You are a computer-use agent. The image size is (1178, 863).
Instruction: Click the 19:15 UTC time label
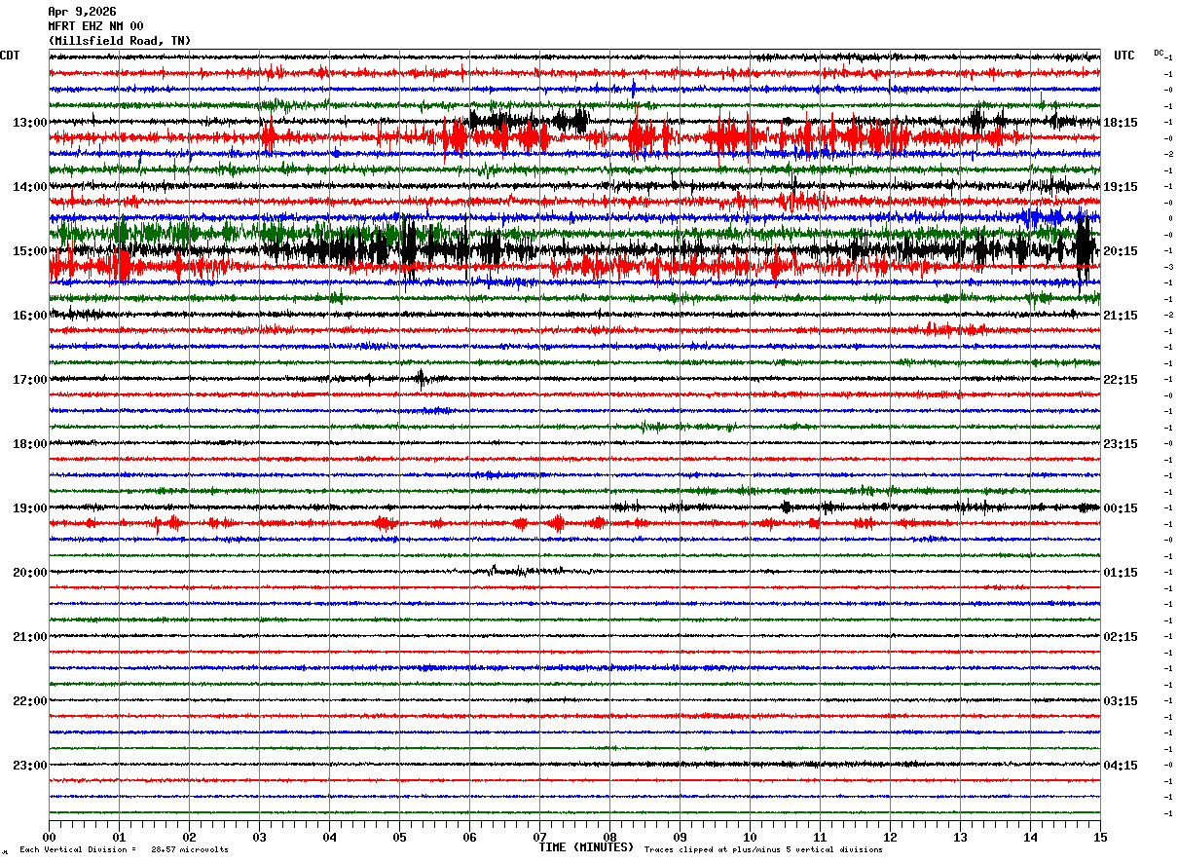pyautogui.click(x=1121, y=187)
